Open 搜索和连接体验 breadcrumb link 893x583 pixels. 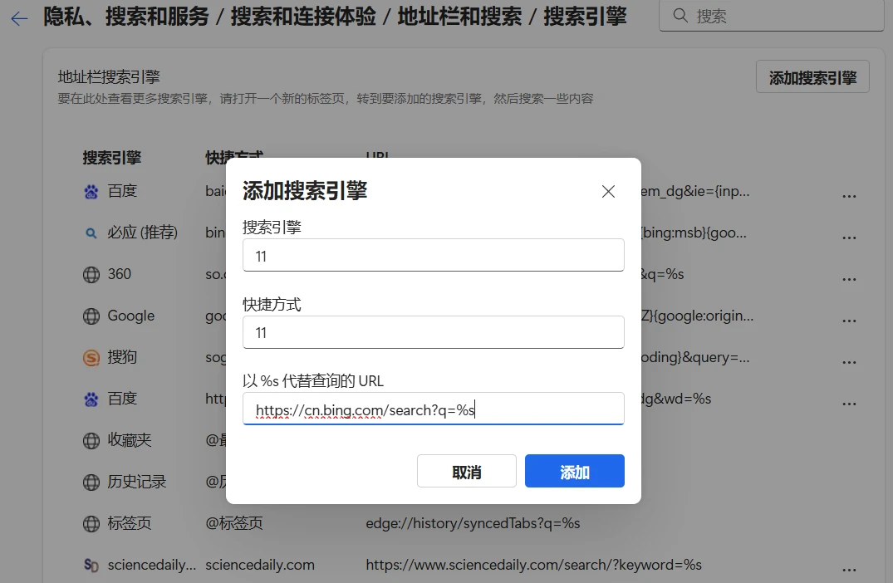click(303, 17)
